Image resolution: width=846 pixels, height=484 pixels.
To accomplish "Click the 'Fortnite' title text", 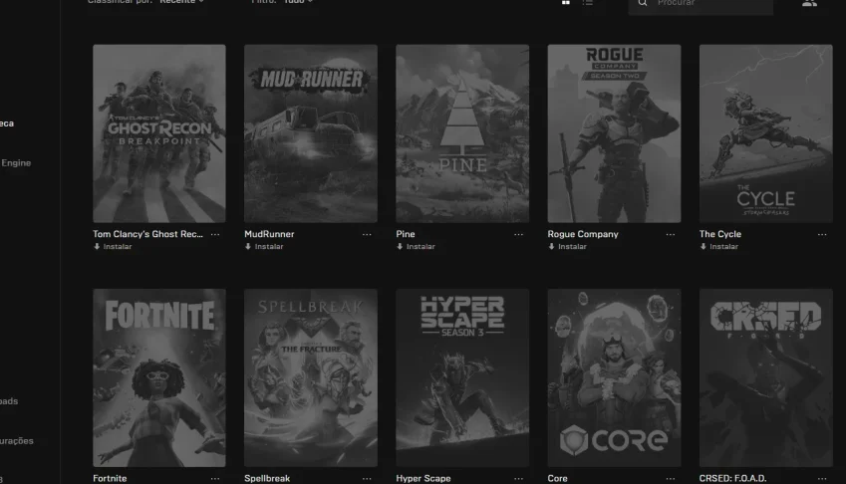I will click(x=110, y=478).
